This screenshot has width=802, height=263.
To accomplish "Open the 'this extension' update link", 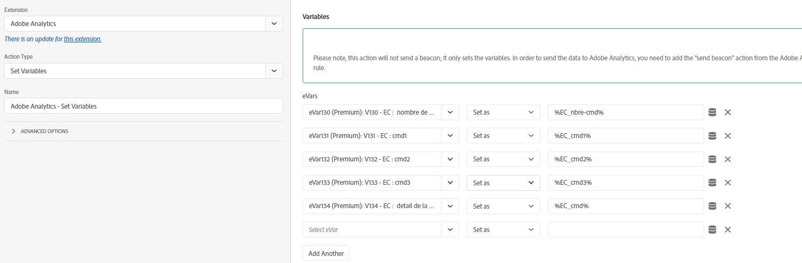I will coord(83,39).
